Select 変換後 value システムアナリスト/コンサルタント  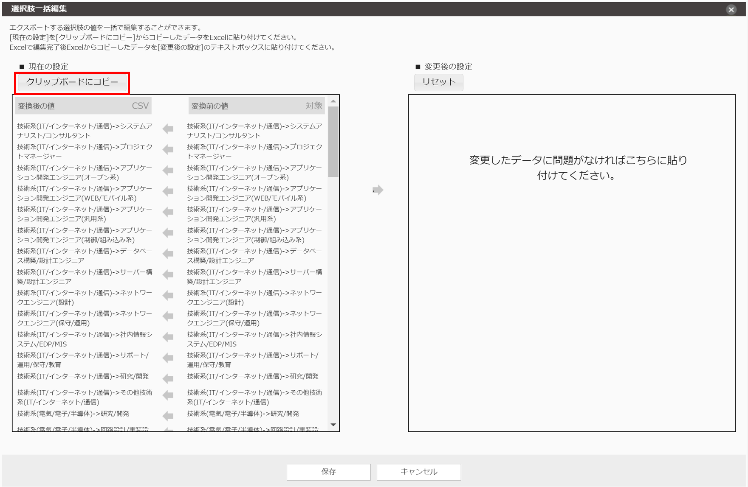click(85, 131)
